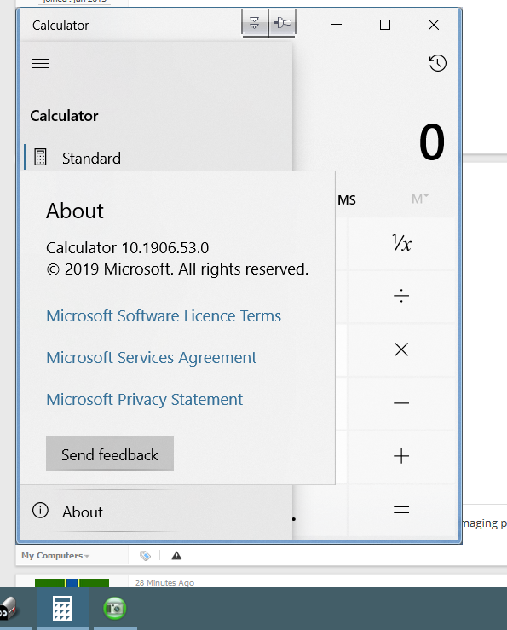Maximize the Calculator window
The width and height of the screenshot is (507, 630).
(x=385, y=25)
